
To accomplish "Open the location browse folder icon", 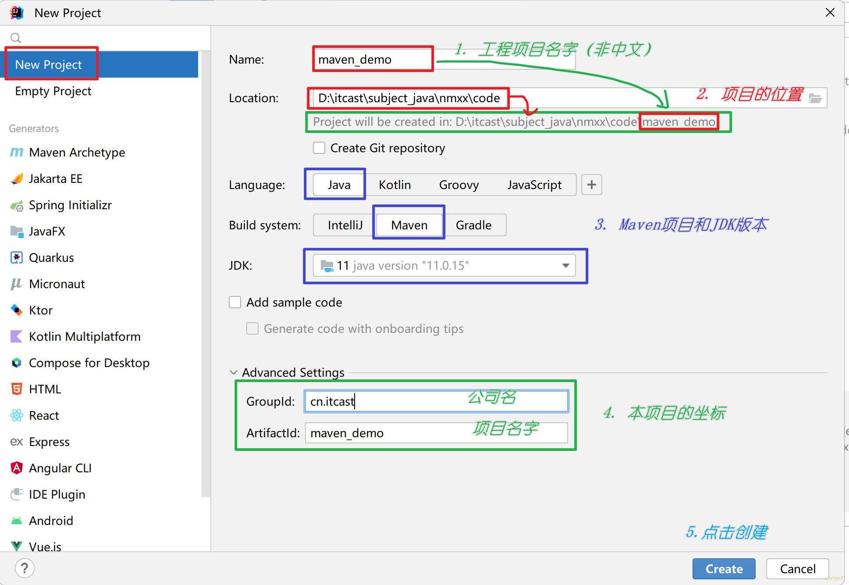I will 815,98.
